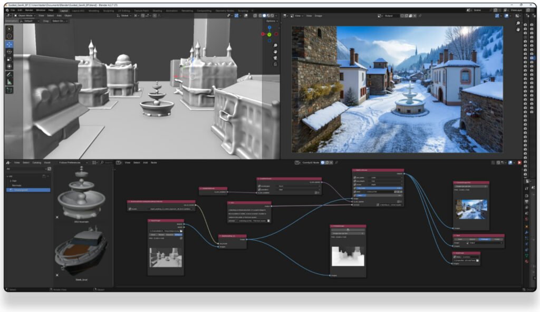The width and height of the screenshot is (540, 312).
Task: Select the Move tool in viewport toolbar
Action: click(9, 45)
